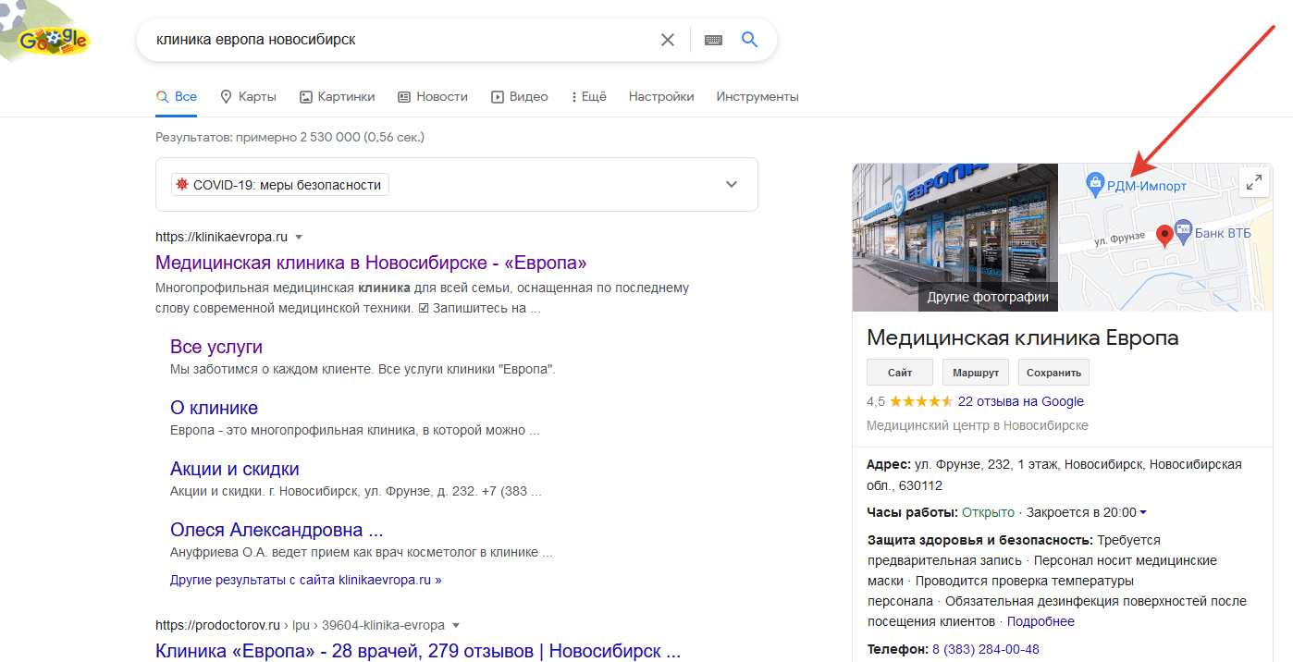
Task: Open the Новости tab
Action: click(x=433, y=96)
